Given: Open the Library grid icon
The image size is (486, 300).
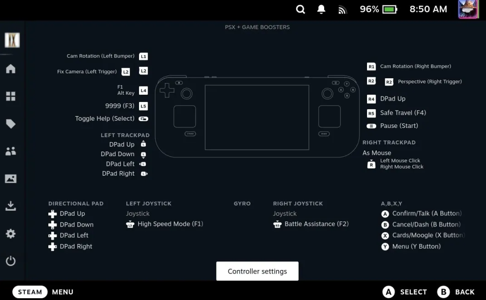Looking at the screenshot, I should (x=10, y=97).
